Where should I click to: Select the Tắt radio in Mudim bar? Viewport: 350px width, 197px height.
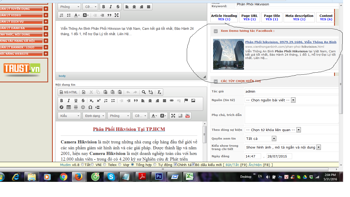(x=82, y=165)
